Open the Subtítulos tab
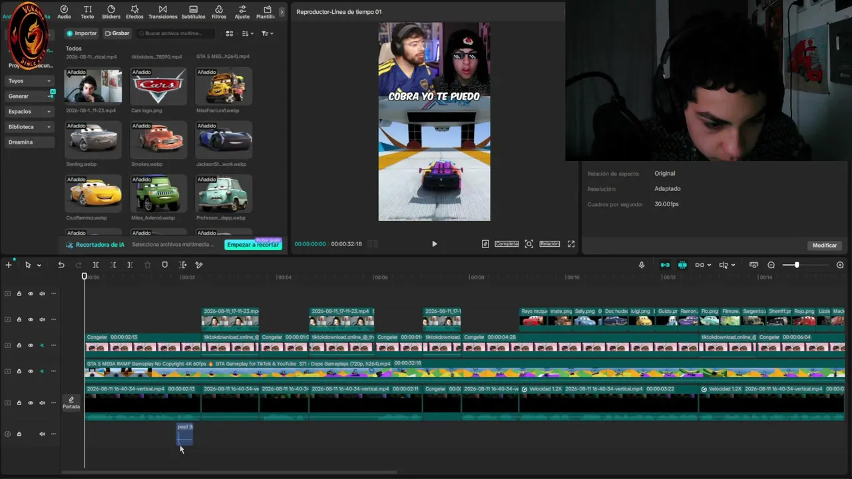Viewport: 852px width, 479px height. pyautogui.click(x=193, y=12)
